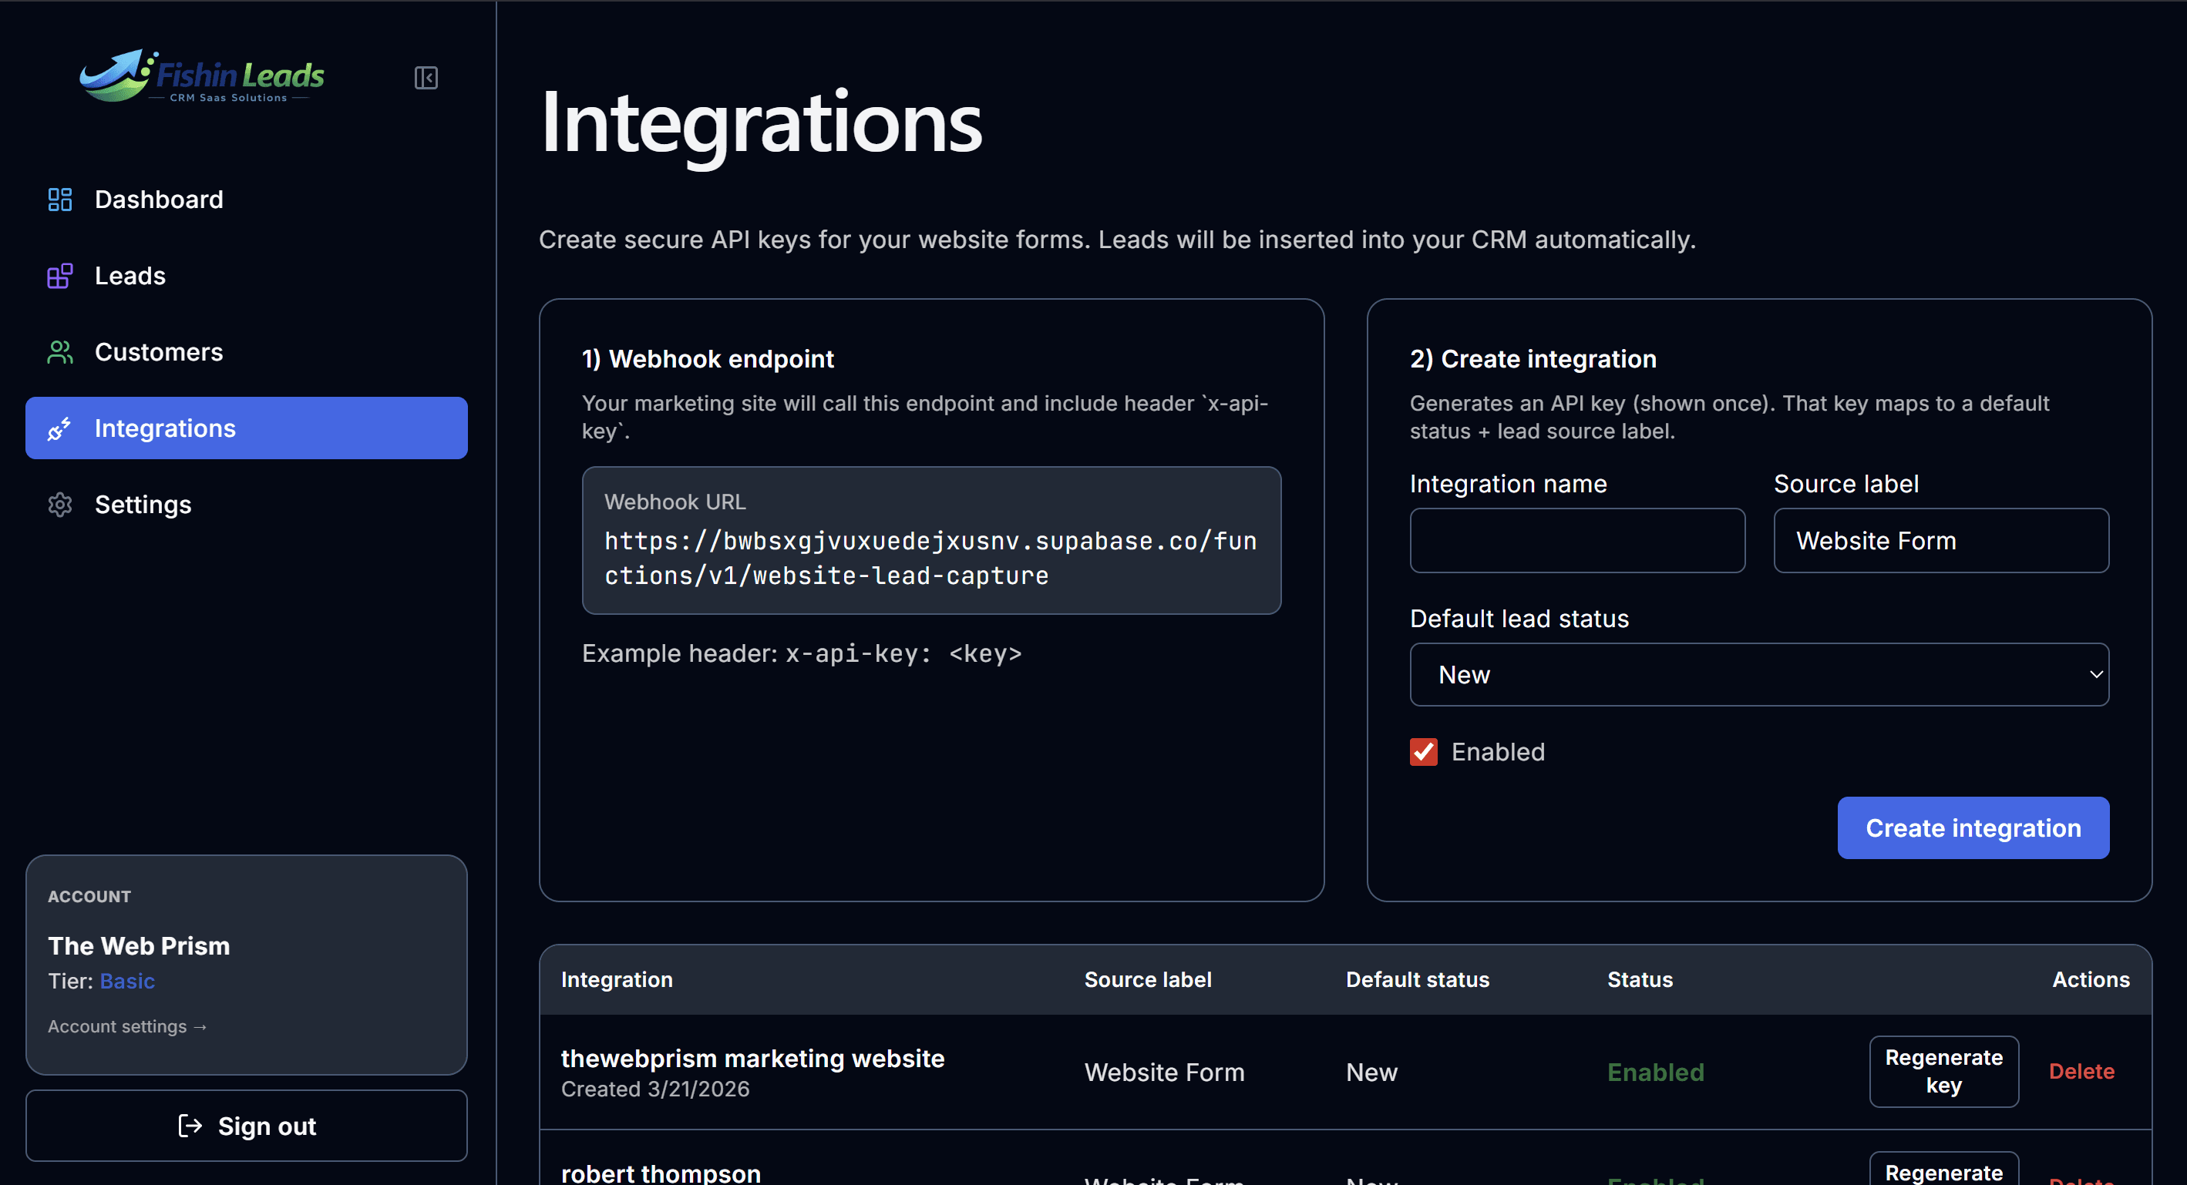2187x1185 pixels.
Task: Regenerate key for thewebprism marketing website
Action: tap(1943, 1071)
